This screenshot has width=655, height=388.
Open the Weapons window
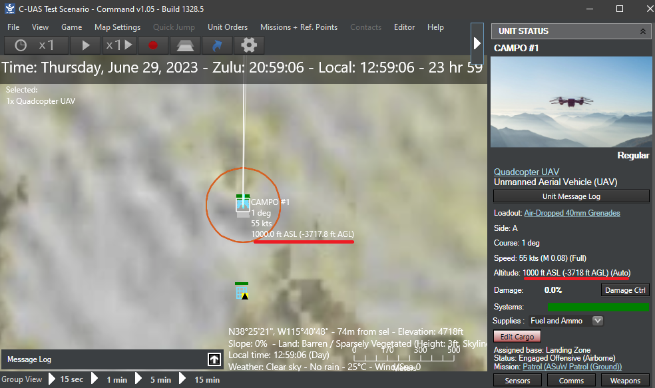click(625, 381)
